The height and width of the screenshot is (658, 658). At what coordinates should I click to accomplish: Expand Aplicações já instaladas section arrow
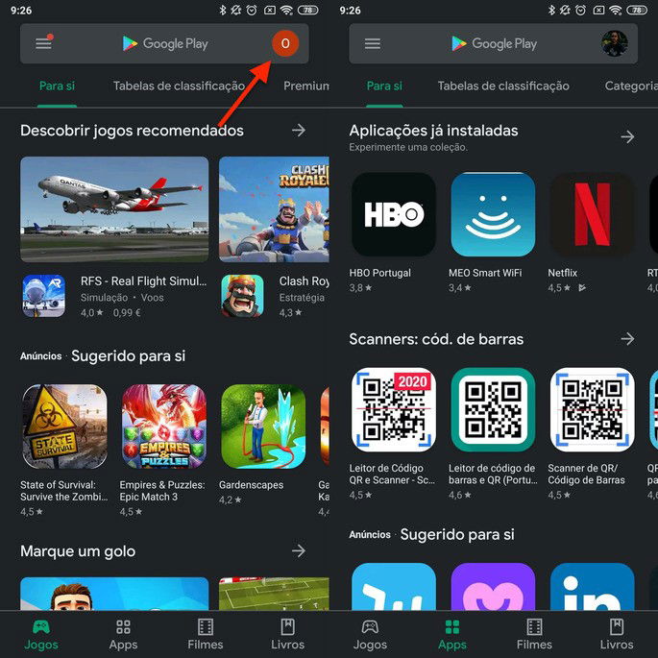point(628,136)
